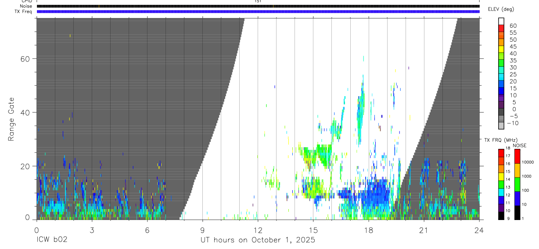Screen dimensions: 539x249
Task: Click the "1" label at NOISE colorbar bottom
Action: [523, 218]
